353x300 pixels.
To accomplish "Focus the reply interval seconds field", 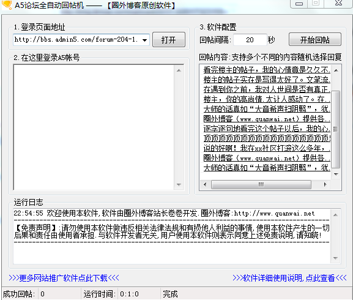I will pos(250,40).
